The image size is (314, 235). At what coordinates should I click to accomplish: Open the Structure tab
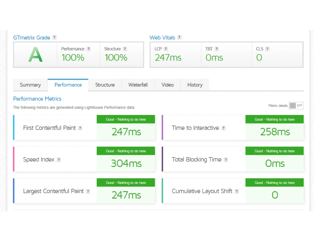click(x=105, y=85)
